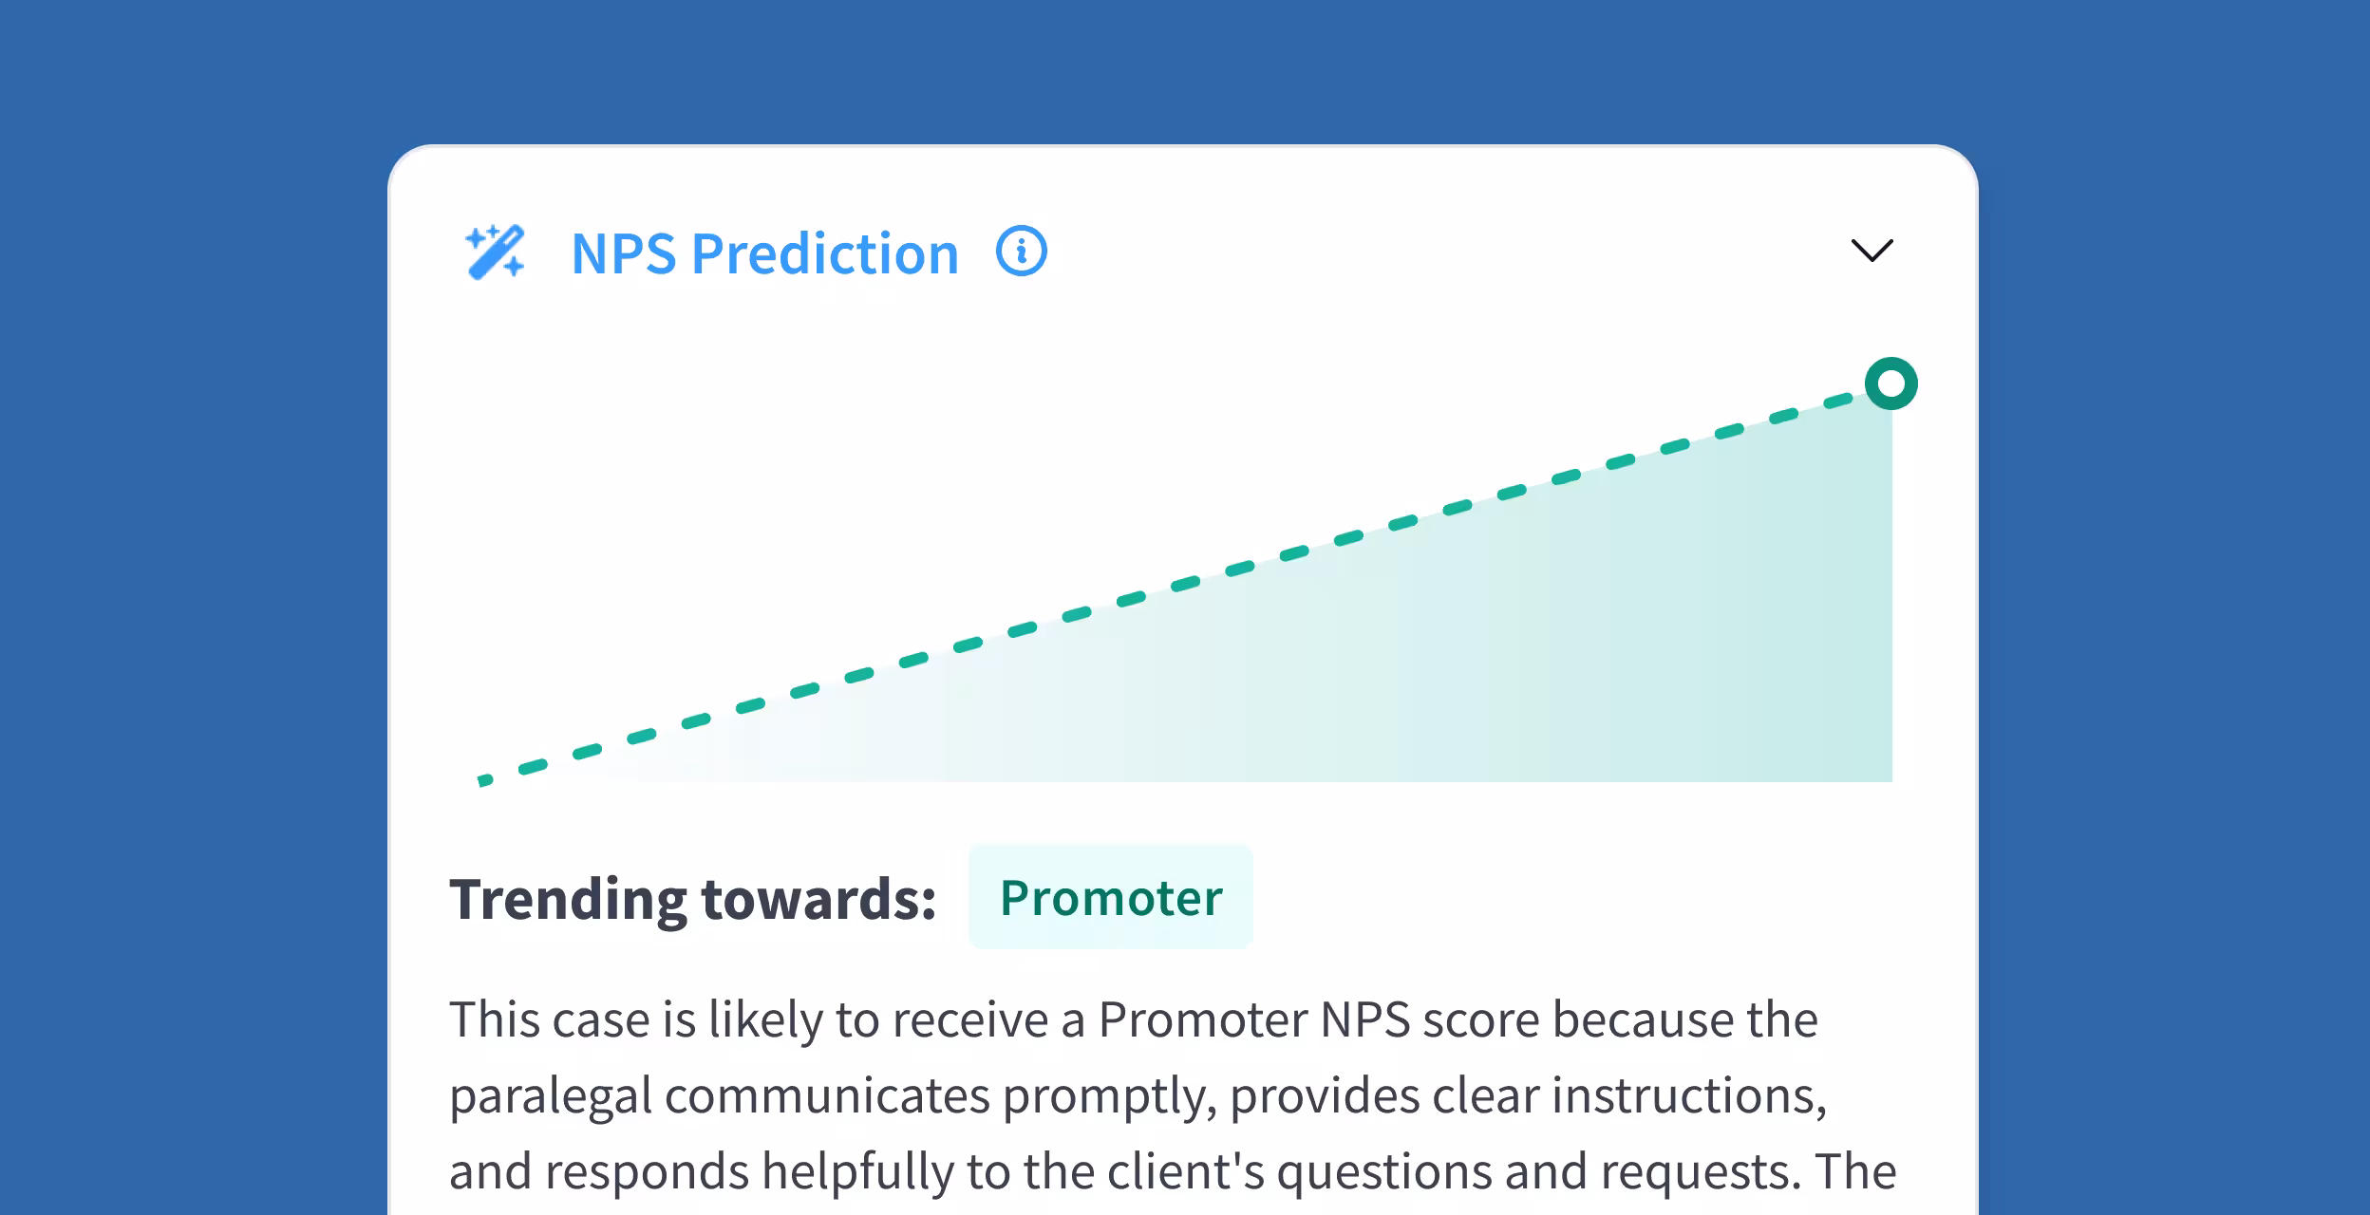Image resolution: width=2370 pixels, height=1215 pixels.
Task: Click the info icon to learn about predictions
Action: (1021, 252)
